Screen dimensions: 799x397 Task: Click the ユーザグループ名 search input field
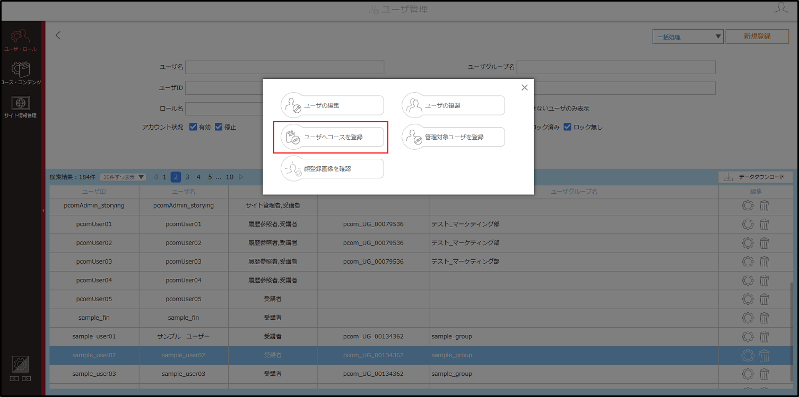point(616,67)
